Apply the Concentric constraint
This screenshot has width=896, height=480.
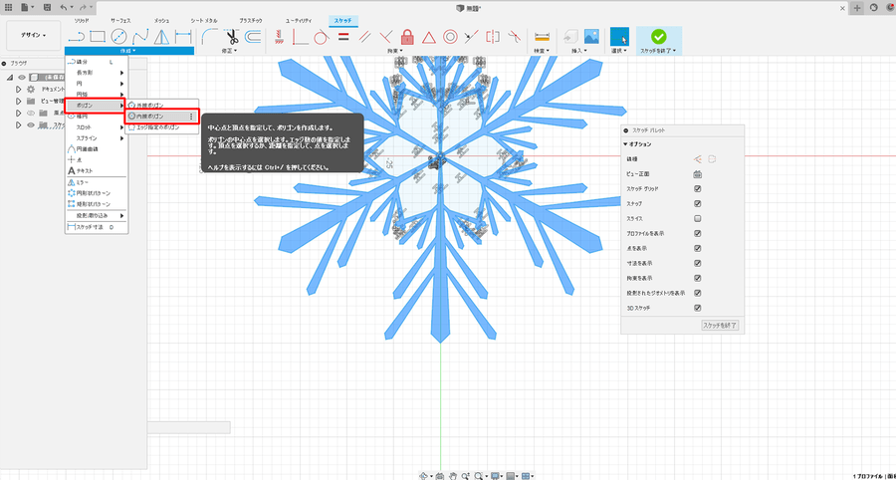(450, 37)
